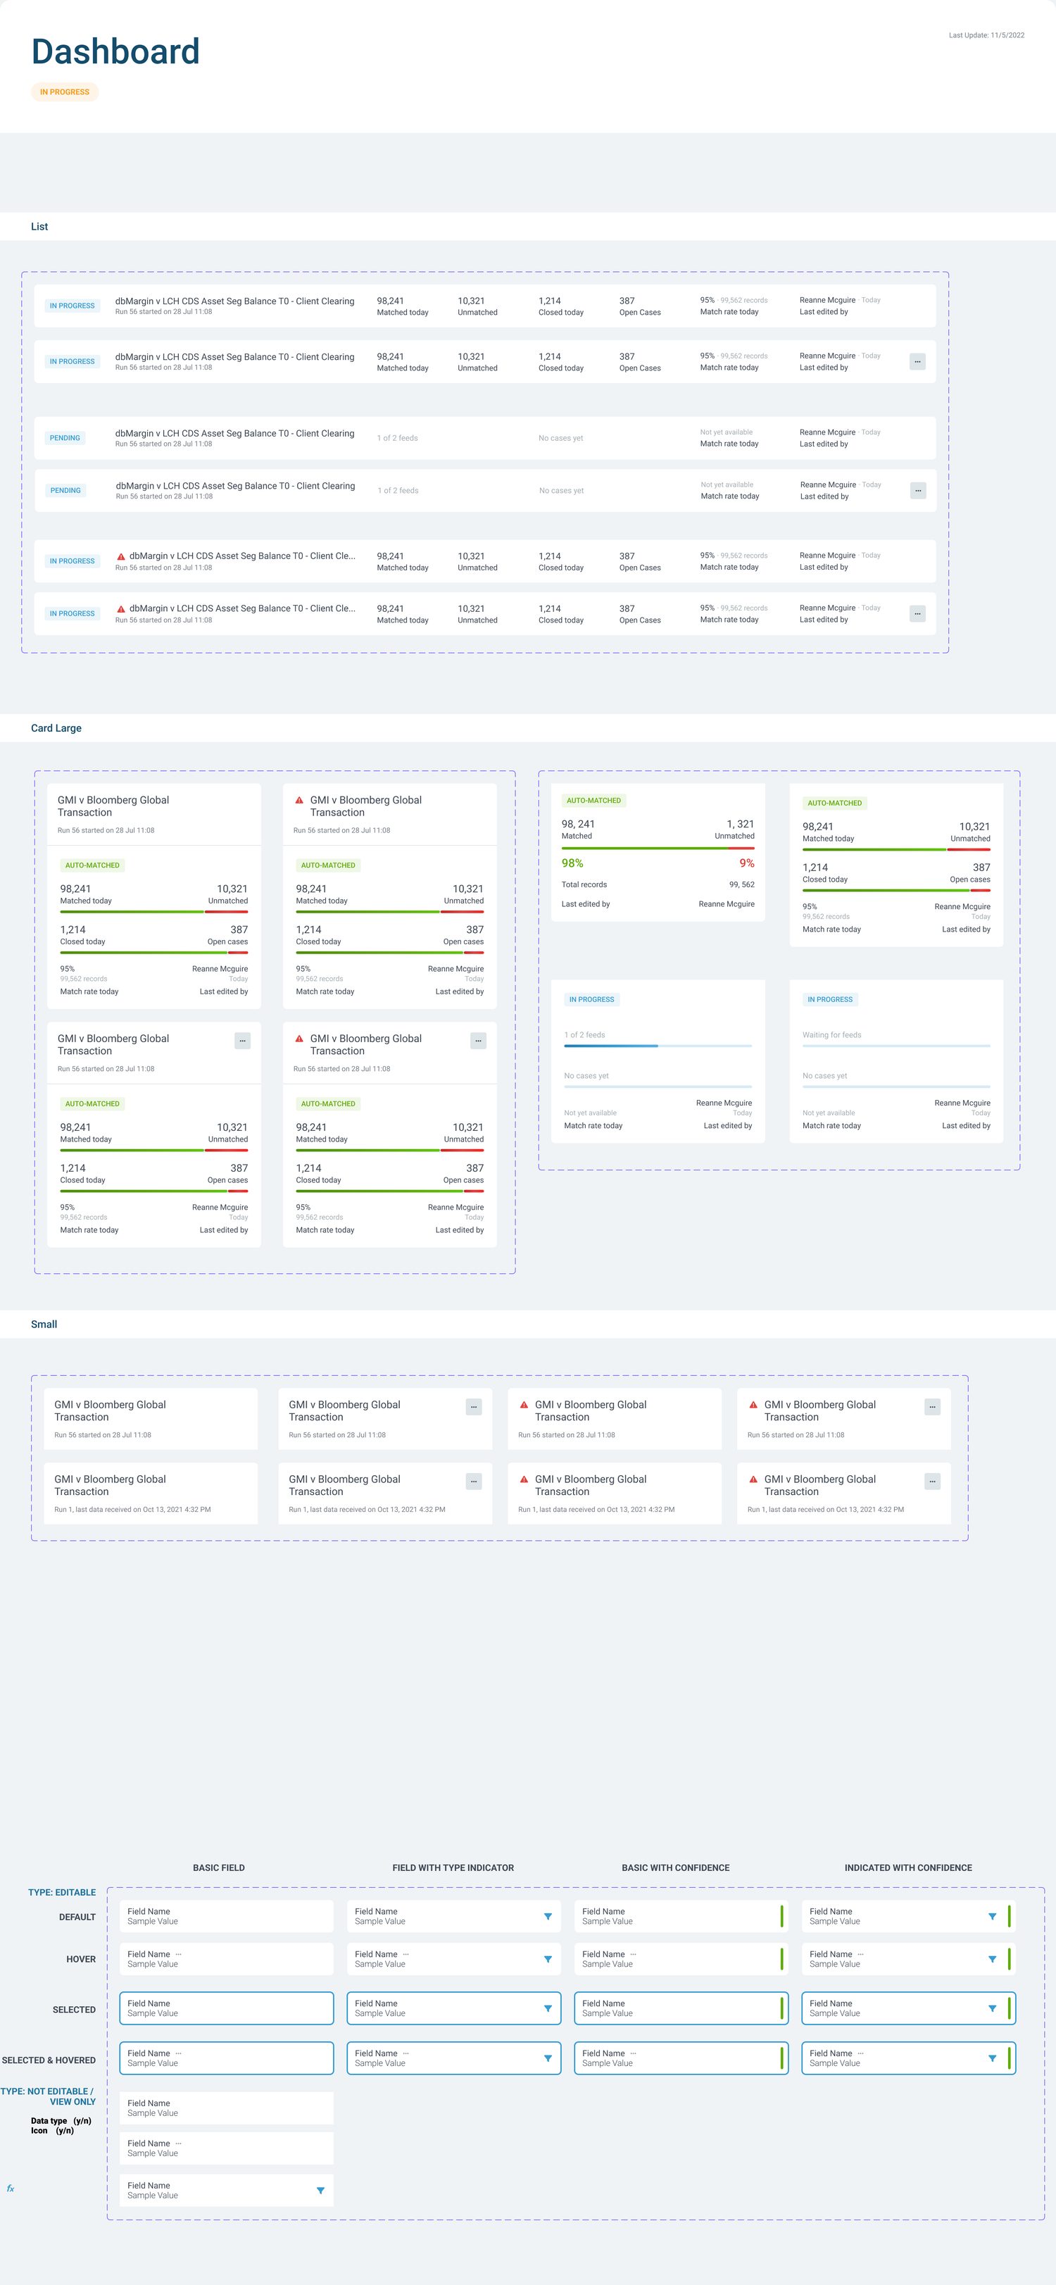Click DEFAULT basic field input
This screenshot has width=1056, height=2285.
coord(227,1916)
